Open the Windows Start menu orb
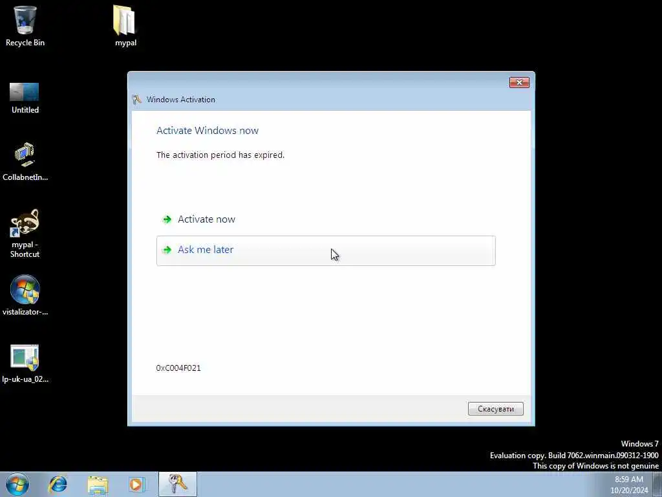The height and width of the screenshot is (497, 662). [x=17, y=484]
